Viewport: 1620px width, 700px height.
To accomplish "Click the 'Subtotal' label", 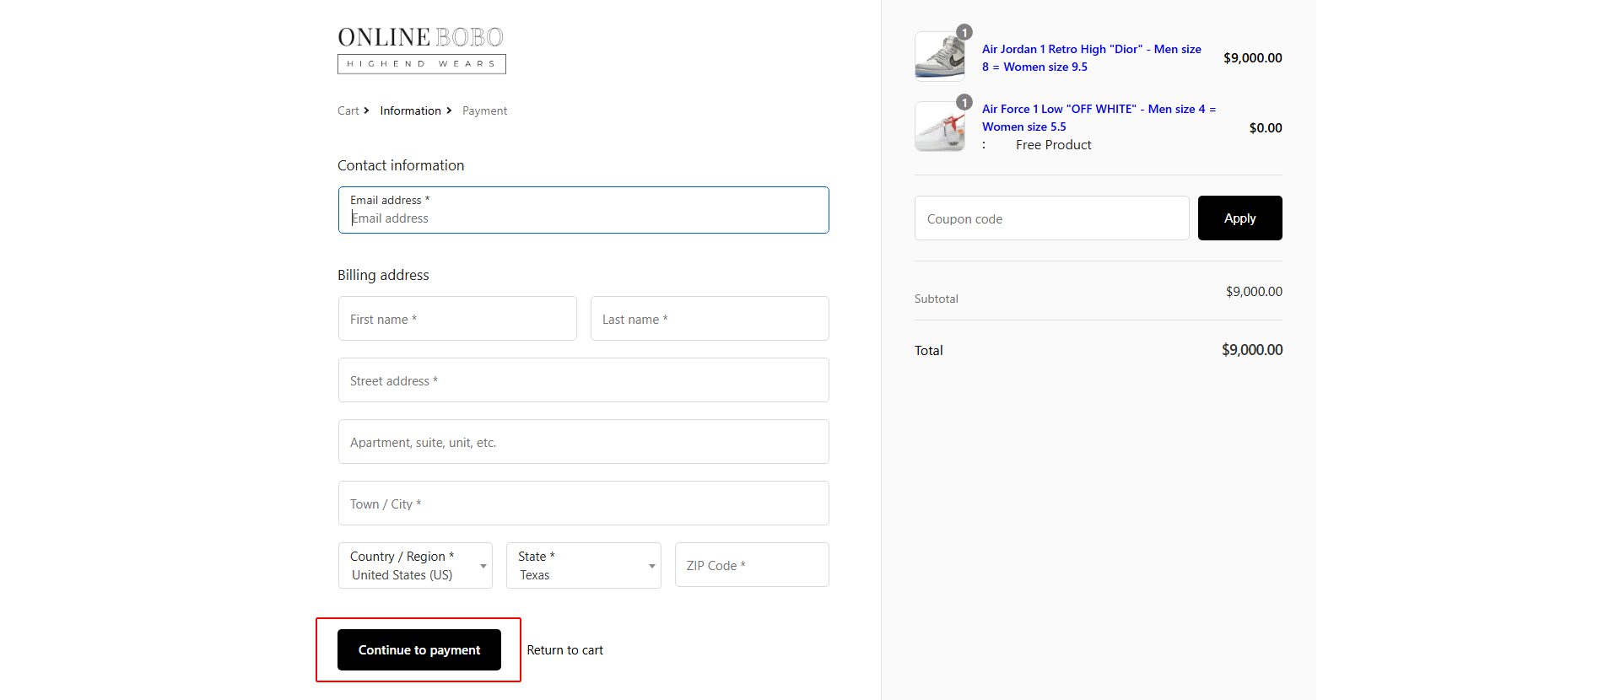I will [937, 299].
